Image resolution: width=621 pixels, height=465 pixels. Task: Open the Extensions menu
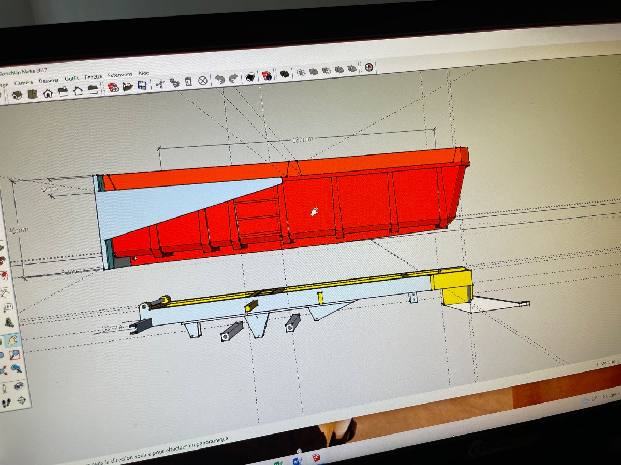pyautogui.click(x=120, y=75)
